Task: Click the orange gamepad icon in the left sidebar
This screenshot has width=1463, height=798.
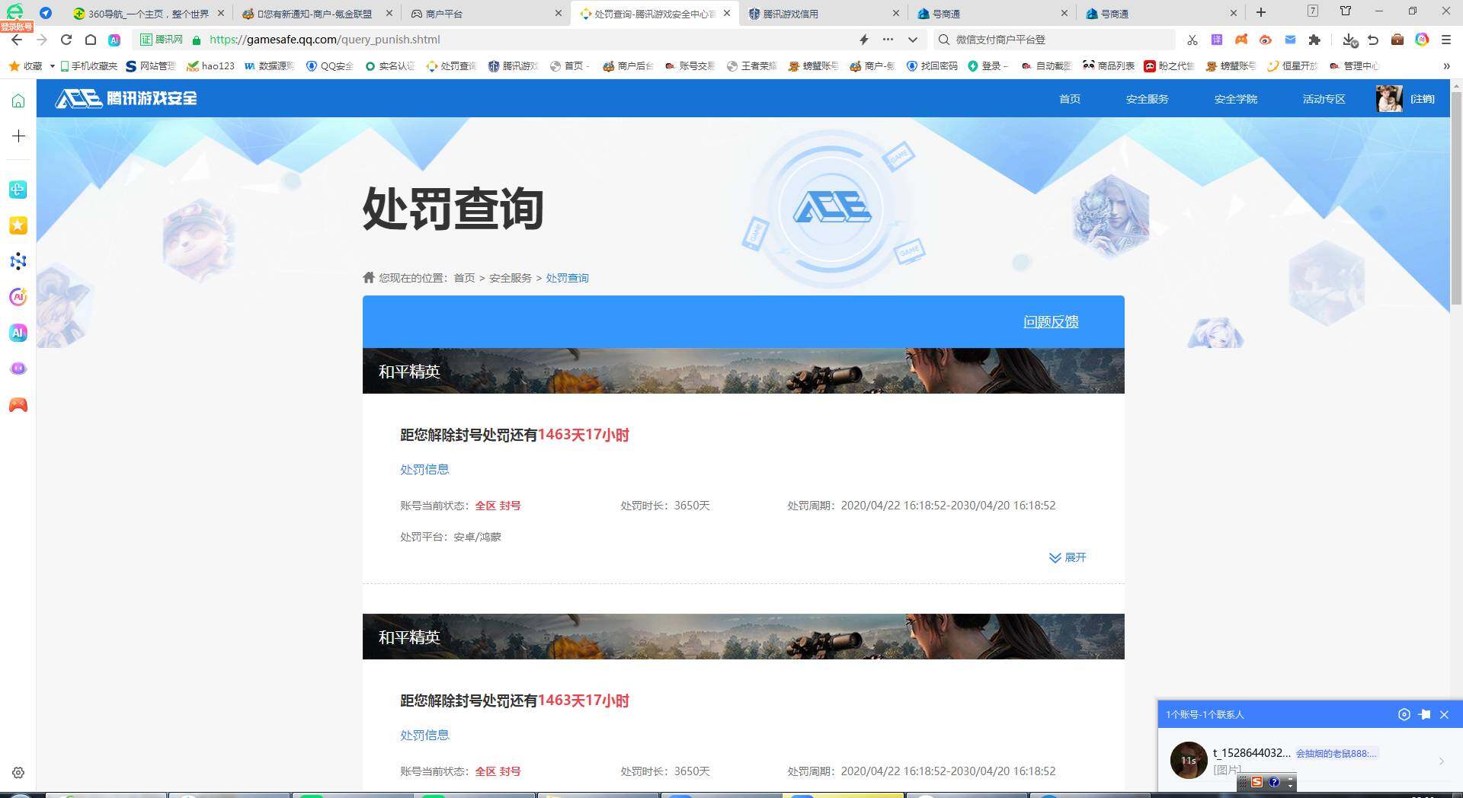Action: [18, 404]
